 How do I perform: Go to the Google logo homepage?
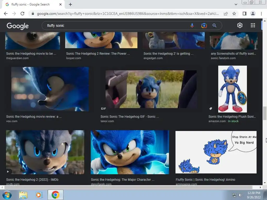(x=18, y=26)
